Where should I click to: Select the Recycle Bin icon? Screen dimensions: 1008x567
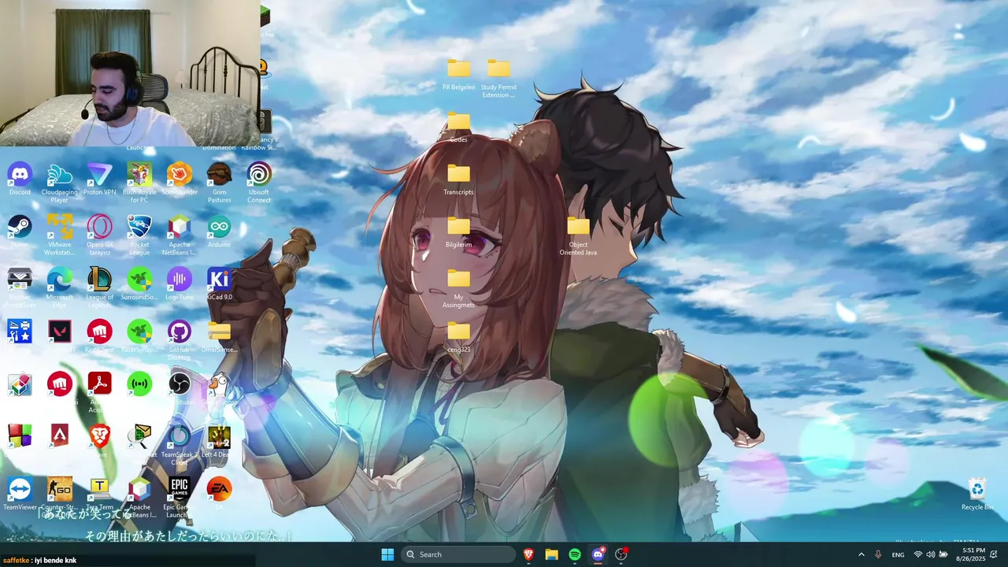click(977, 493)
